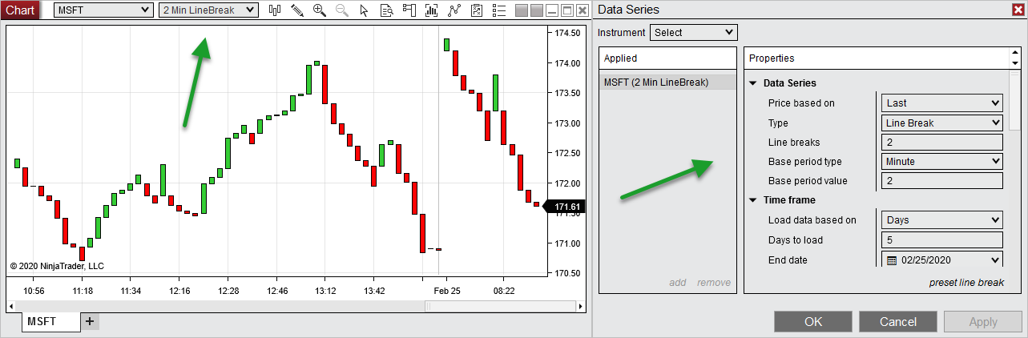Open the indicators line graph icon
The width and height of the screenshot is (1028, 338).
pos(454,10)
